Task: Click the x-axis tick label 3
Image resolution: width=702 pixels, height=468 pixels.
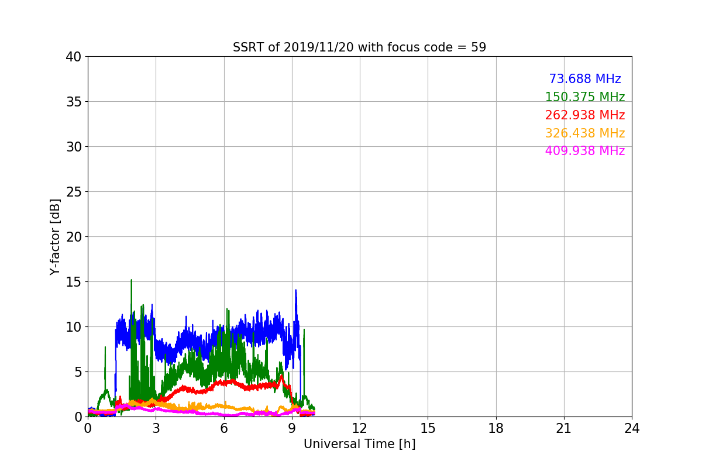Action: coord(156,428)
